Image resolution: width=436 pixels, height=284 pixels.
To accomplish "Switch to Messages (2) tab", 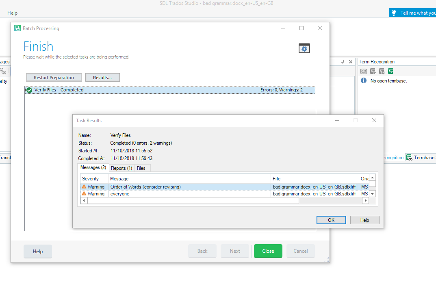I will pos(93,167).
